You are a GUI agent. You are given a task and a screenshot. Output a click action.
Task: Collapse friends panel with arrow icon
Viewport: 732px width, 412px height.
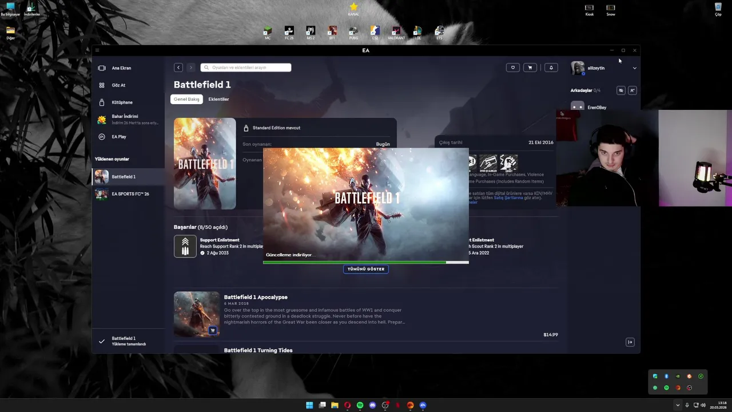point(630,342)
